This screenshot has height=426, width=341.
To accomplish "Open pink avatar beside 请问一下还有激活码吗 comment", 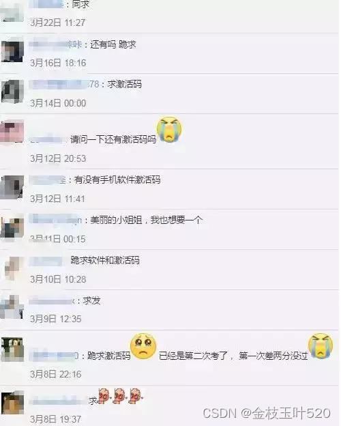I will click(12, 132).
